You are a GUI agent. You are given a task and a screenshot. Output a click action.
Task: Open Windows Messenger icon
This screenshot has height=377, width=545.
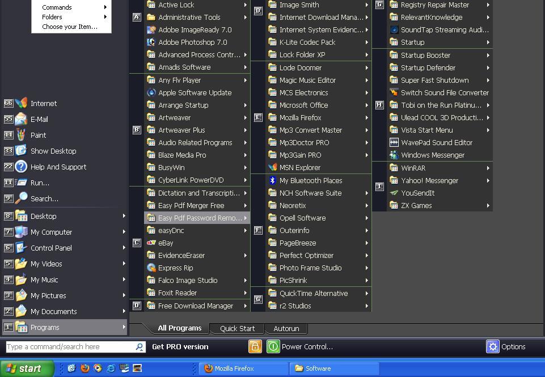pyautogui.click(x=394, y=155)
